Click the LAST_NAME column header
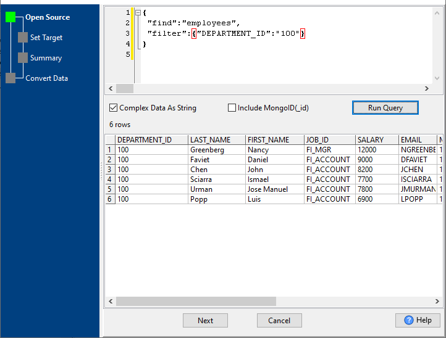Screen dimensions: 446x338 216,140
